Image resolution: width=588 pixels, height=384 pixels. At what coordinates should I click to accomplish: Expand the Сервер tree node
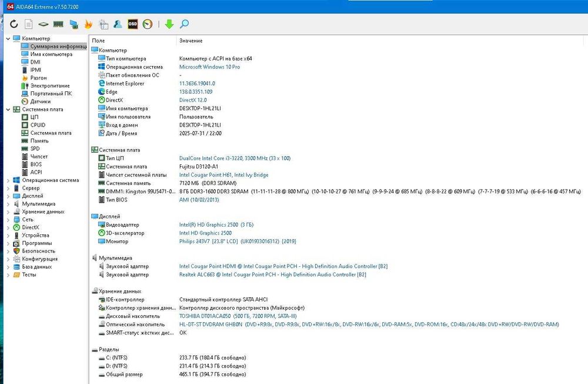click(x=8, y=188)
